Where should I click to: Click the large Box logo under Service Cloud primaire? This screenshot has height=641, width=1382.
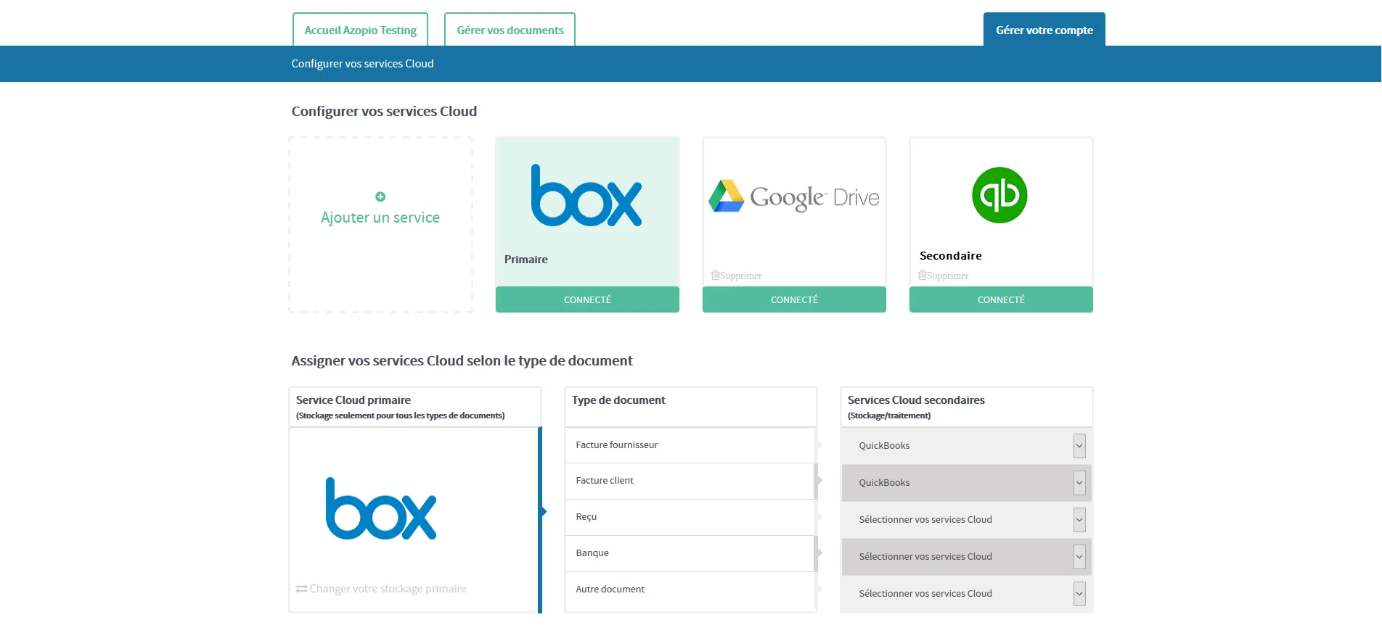381,508
